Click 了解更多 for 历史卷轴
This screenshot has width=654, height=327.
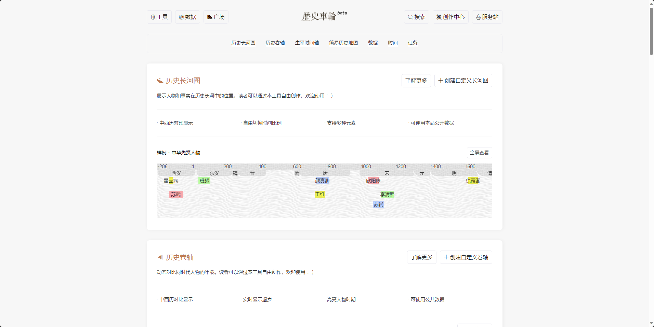pyautogui.click(x=421, y=257)
